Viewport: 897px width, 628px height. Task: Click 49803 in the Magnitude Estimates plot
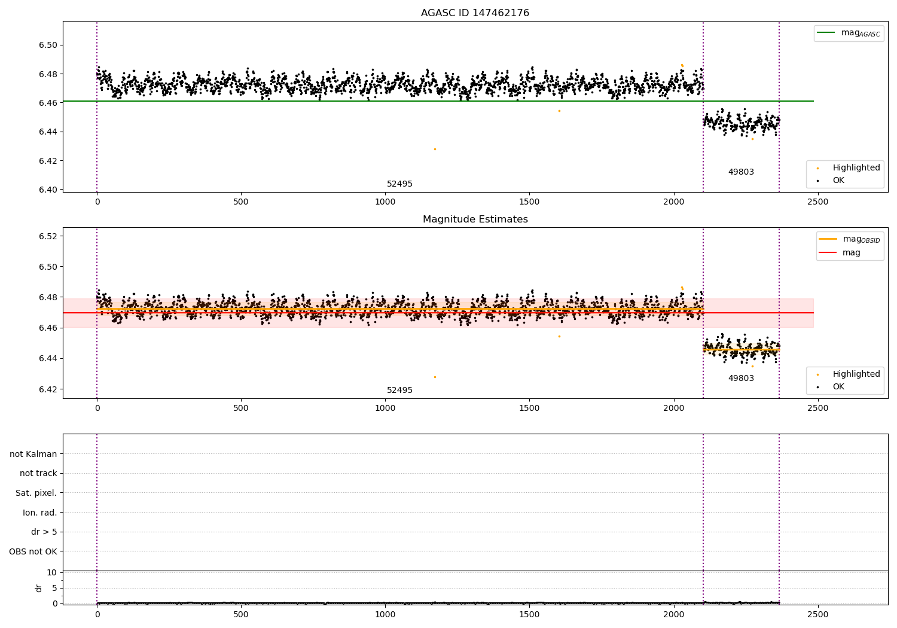(x=741, y=379)
